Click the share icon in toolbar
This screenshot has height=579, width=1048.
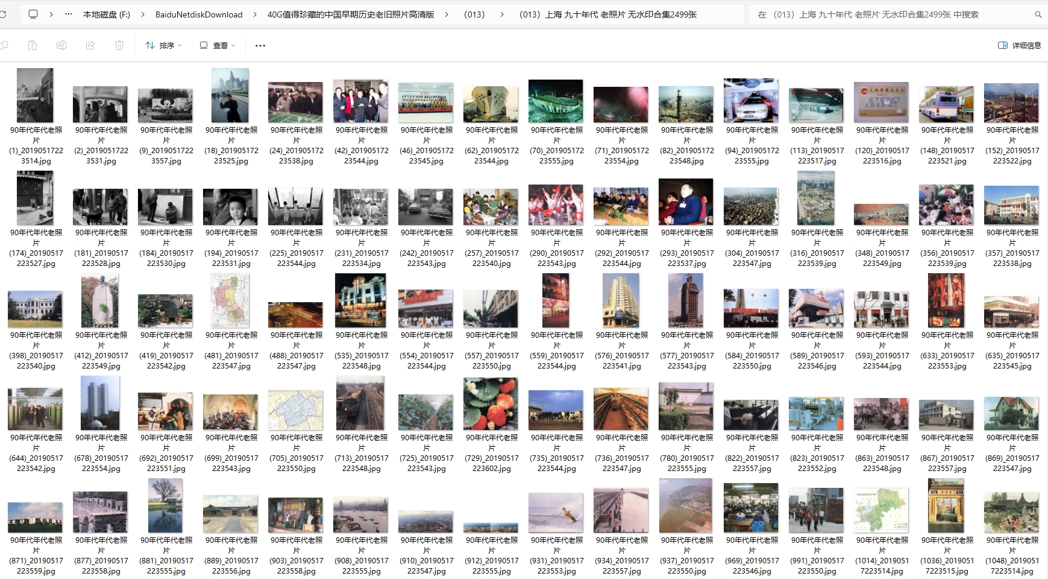[x=90, y=45]
